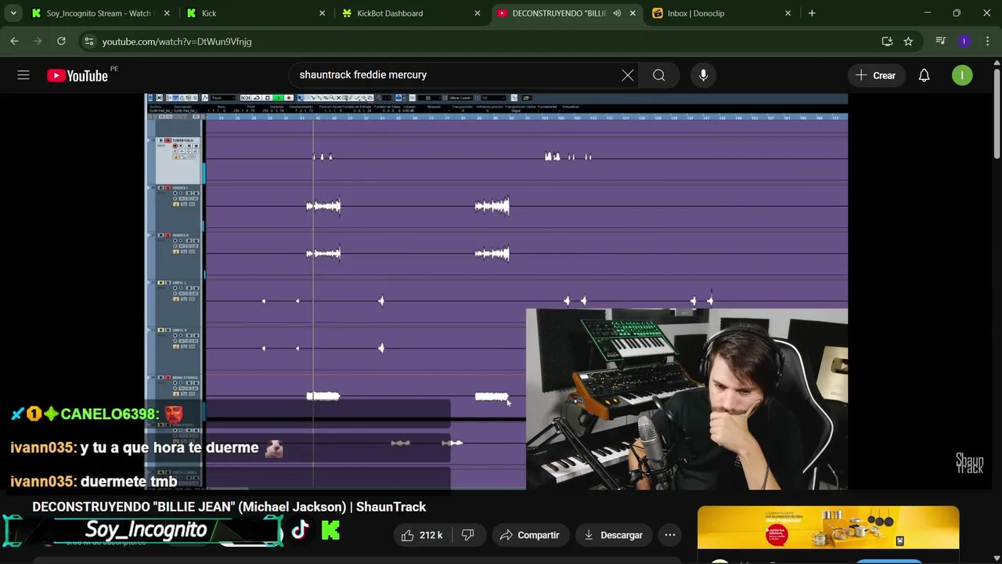Click the Descargar download button
This screenshot has height=564, width=1002.
(x=614, y=535)
